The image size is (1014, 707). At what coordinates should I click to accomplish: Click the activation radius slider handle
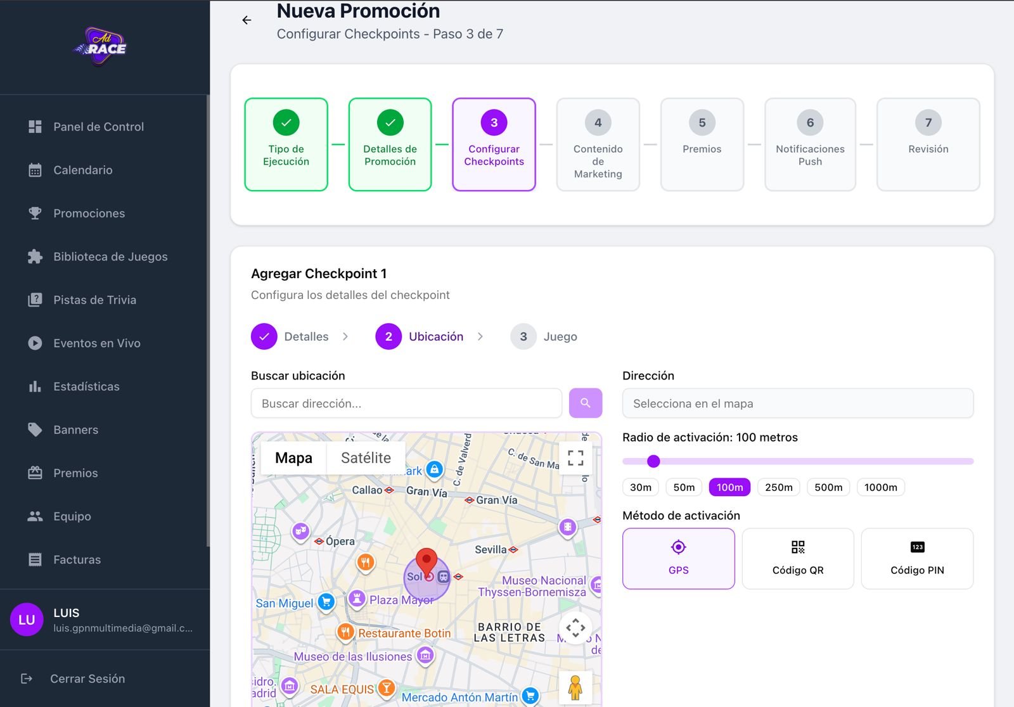point(653,461)
